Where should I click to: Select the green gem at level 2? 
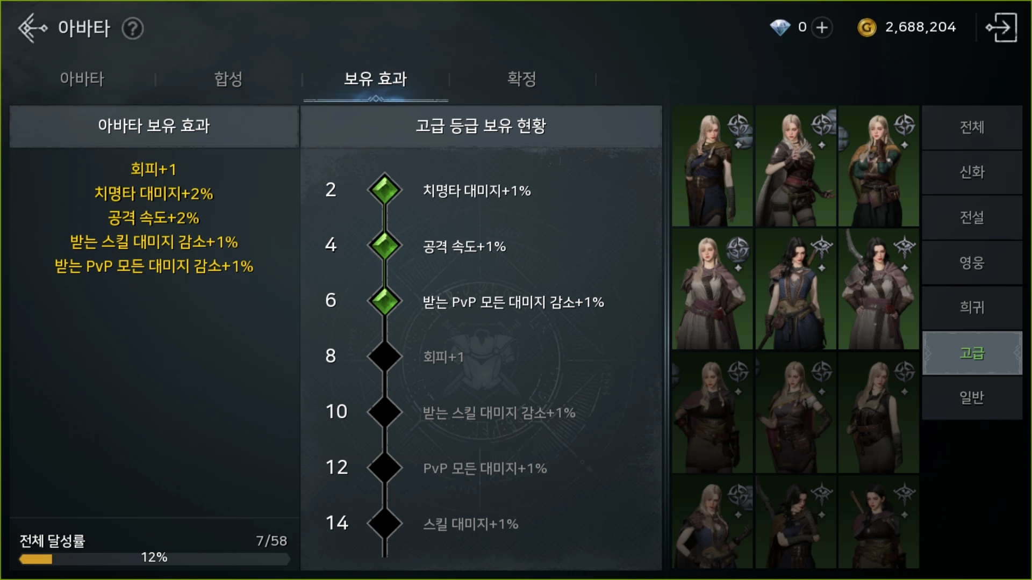click(x=384, y=190)
